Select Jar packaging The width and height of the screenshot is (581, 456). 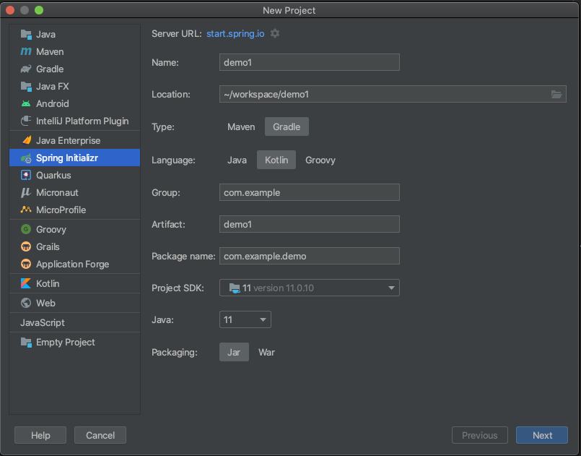coord(234,352)
